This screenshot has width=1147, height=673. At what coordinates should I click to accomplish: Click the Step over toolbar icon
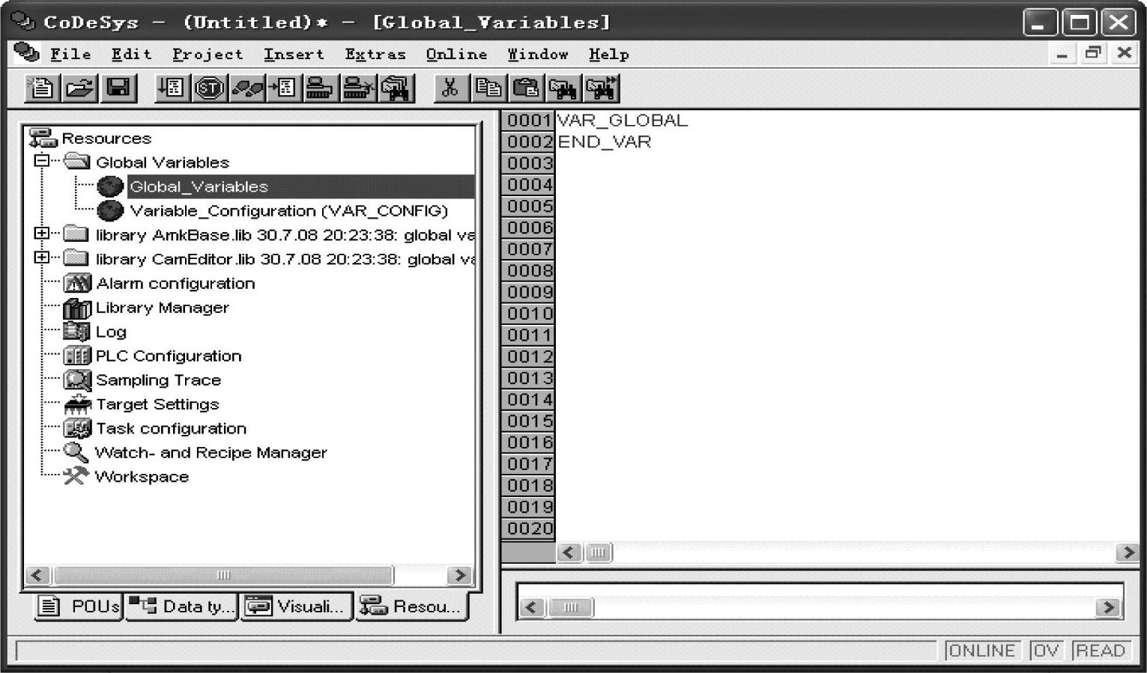tap(246, 88)
